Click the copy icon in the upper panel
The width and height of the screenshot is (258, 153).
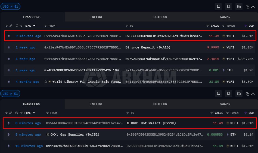click(247, 7)
